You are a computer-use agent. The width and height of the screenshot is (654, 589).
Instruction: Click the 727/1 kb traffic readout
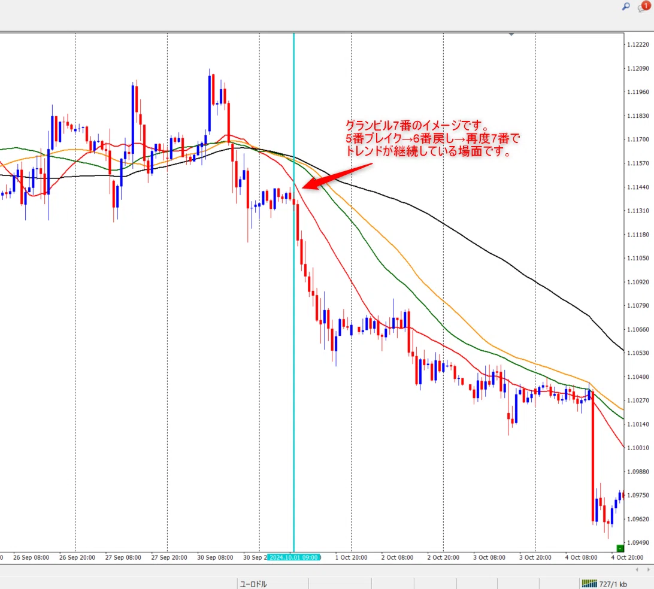613,584
